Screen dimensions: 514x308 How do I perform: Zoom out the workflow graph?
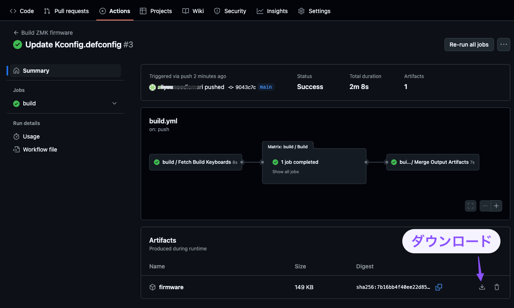(485, 206)
